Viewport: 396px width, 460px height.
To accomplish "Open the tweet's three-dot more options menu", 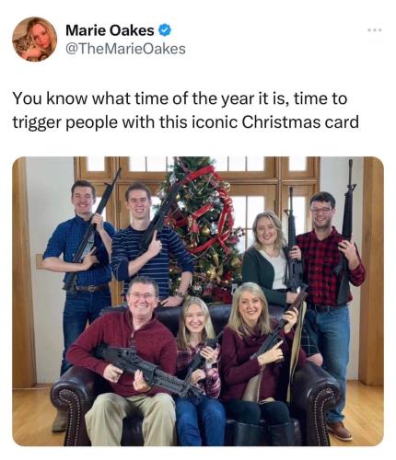I will point(375,30).
